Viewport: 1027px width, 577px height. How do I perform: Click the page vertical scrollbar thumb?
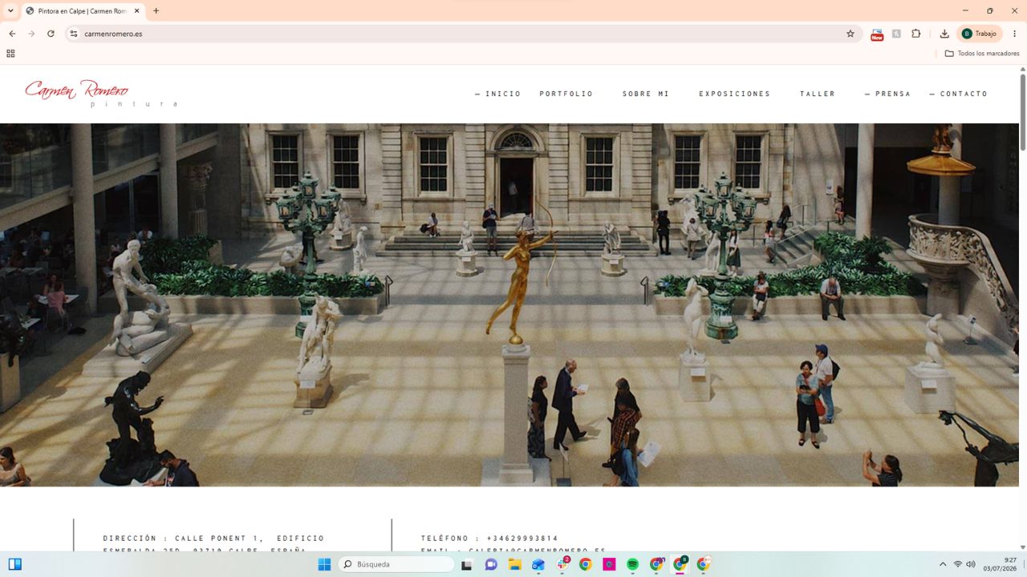(1023, 111)
